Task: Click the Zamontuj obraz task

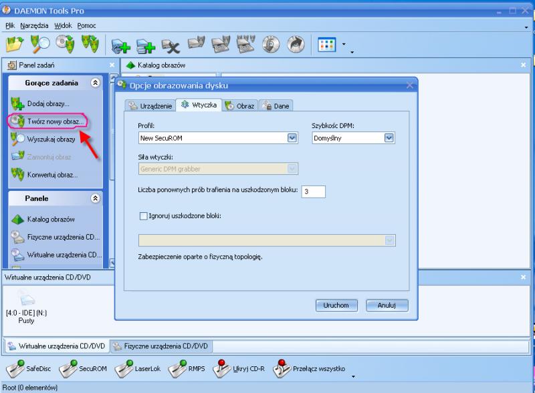Action: (41, 157)
